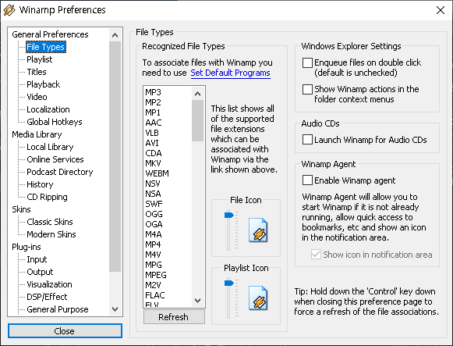Select Plug-ins category
Image resolution: width=453 pixels, height=346 pixels.
(x=27, y=247)
